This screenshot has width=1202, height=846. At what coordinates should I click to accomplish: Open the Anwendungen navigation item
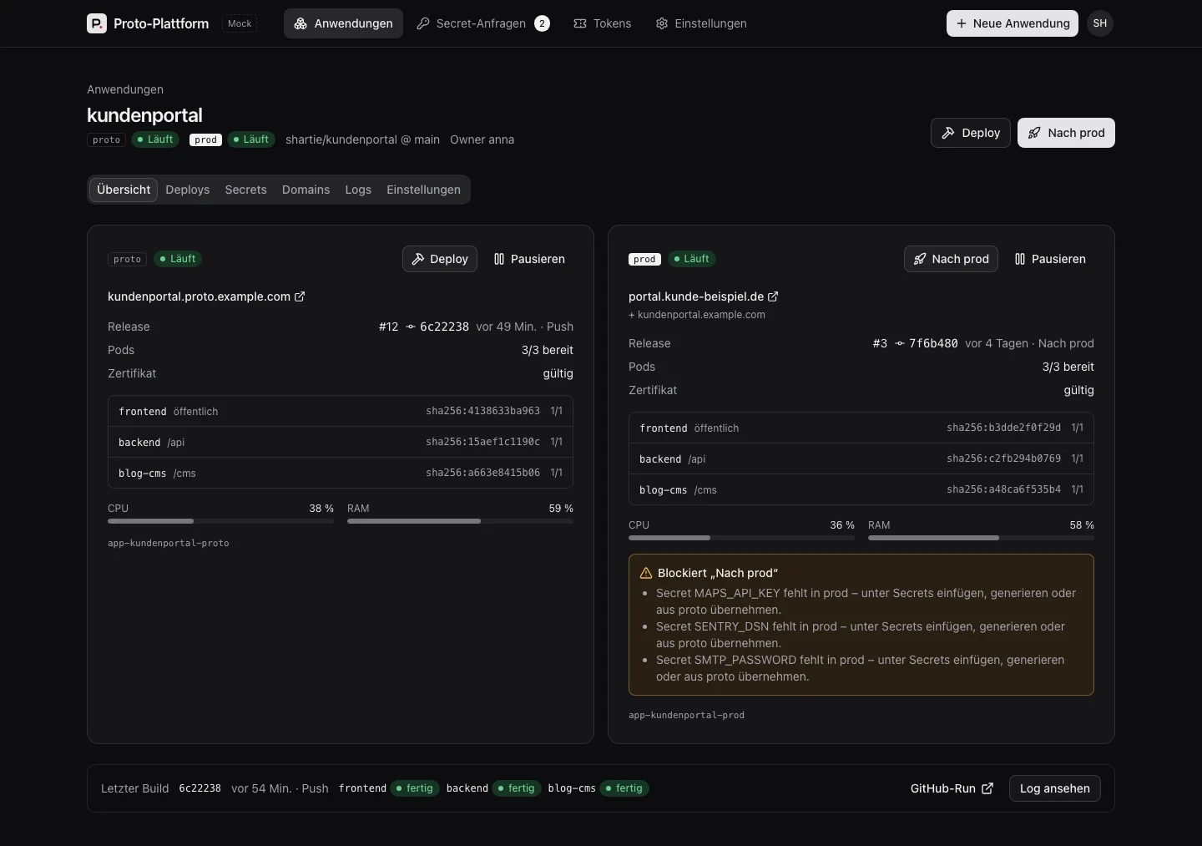tap(343, 23)
